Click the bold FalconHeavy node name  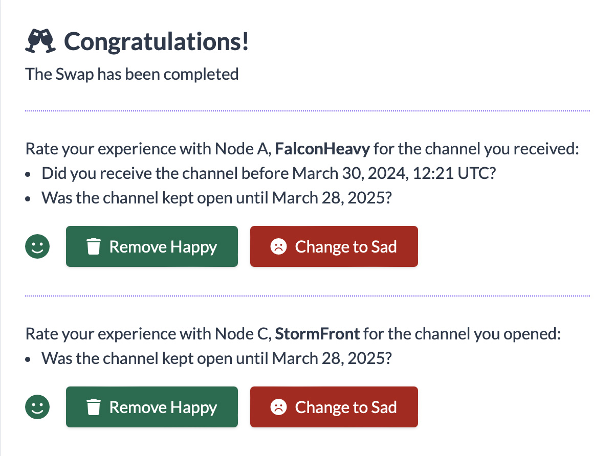pos(322,149)
